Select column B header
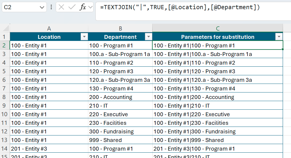Image resolution: width=291 pixels, height=158 pixels. tap(120, 28)
